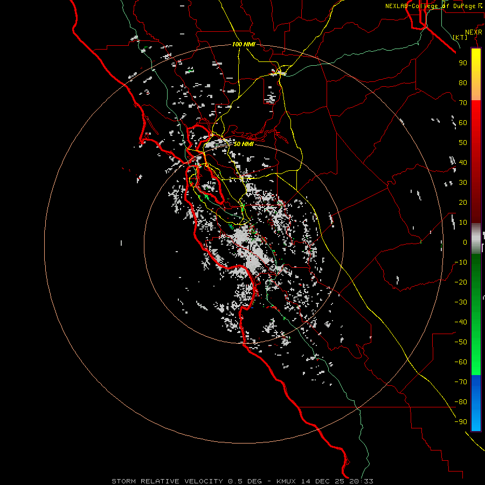The image size is (485, 485).
Task: Click the -40 value on the velocity scale
Action: tap(461, 322)
